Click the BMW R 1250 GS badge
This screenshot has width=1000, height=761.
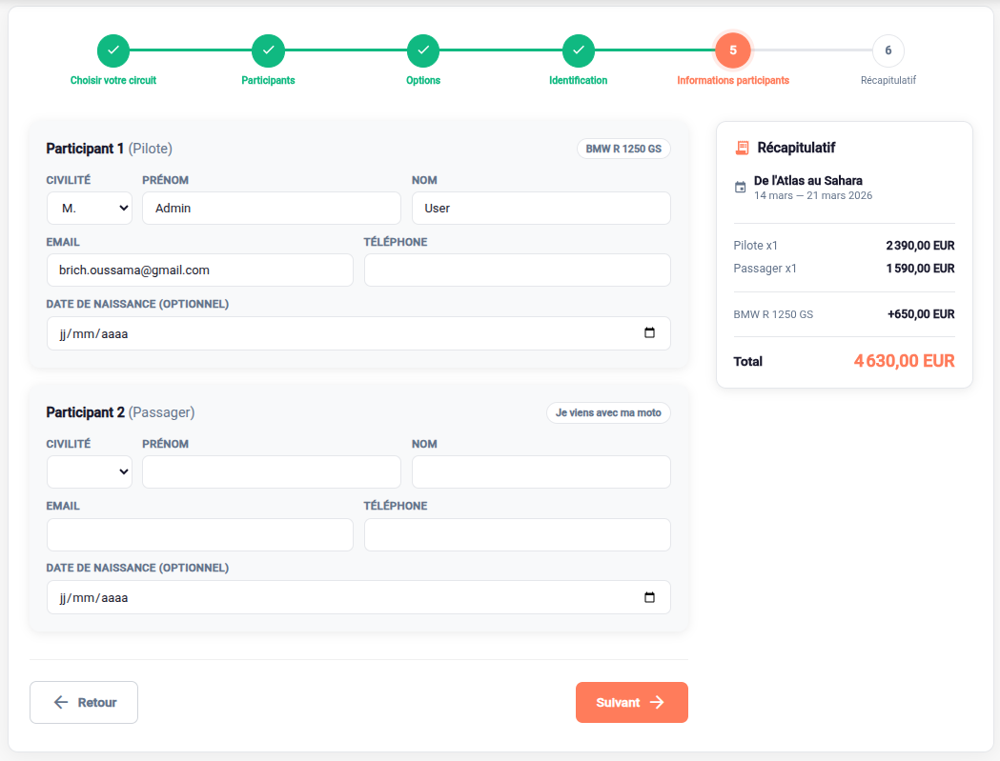(x=623, y=149)
